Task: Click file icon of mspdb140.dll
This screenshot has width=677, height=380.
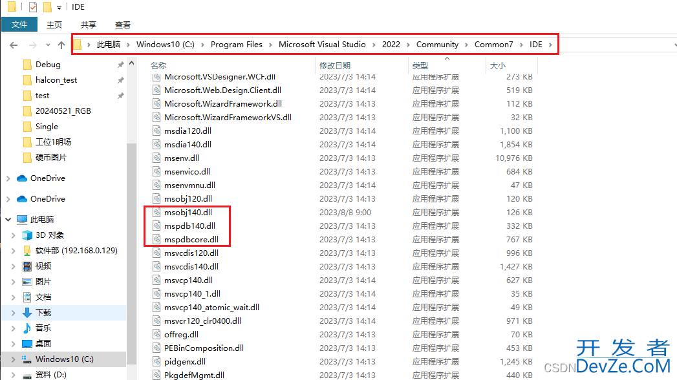Action: (x=156, y=226)
